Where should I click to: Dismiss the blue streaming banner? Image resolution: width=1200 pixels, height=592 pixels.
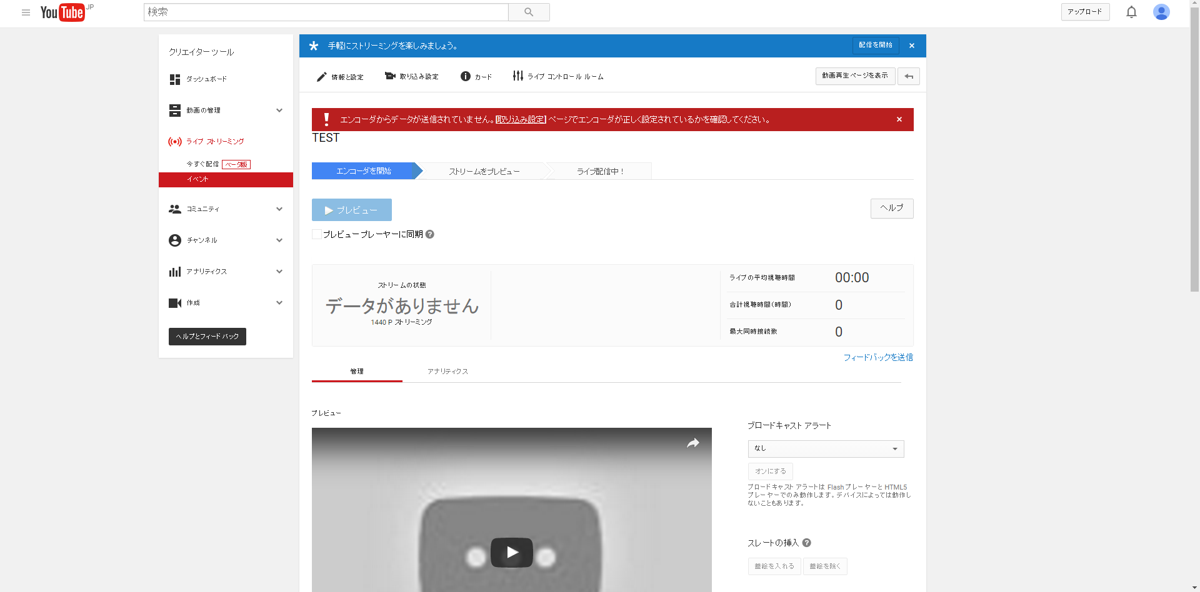coord(912,46)
